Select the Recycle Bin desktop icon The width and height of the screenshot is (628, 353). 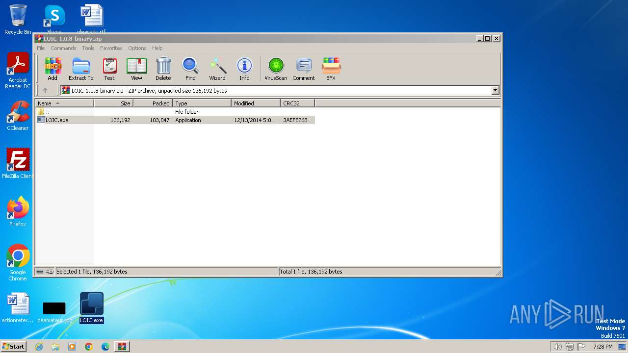tap(18, 20)
